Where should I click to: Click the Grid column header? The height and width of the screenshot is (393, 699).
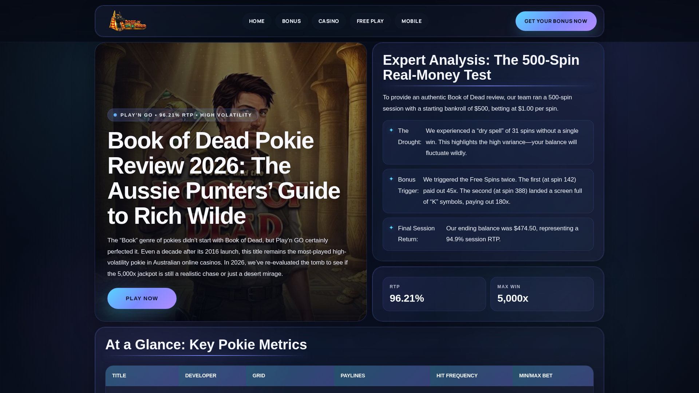(x=290, y=376)
